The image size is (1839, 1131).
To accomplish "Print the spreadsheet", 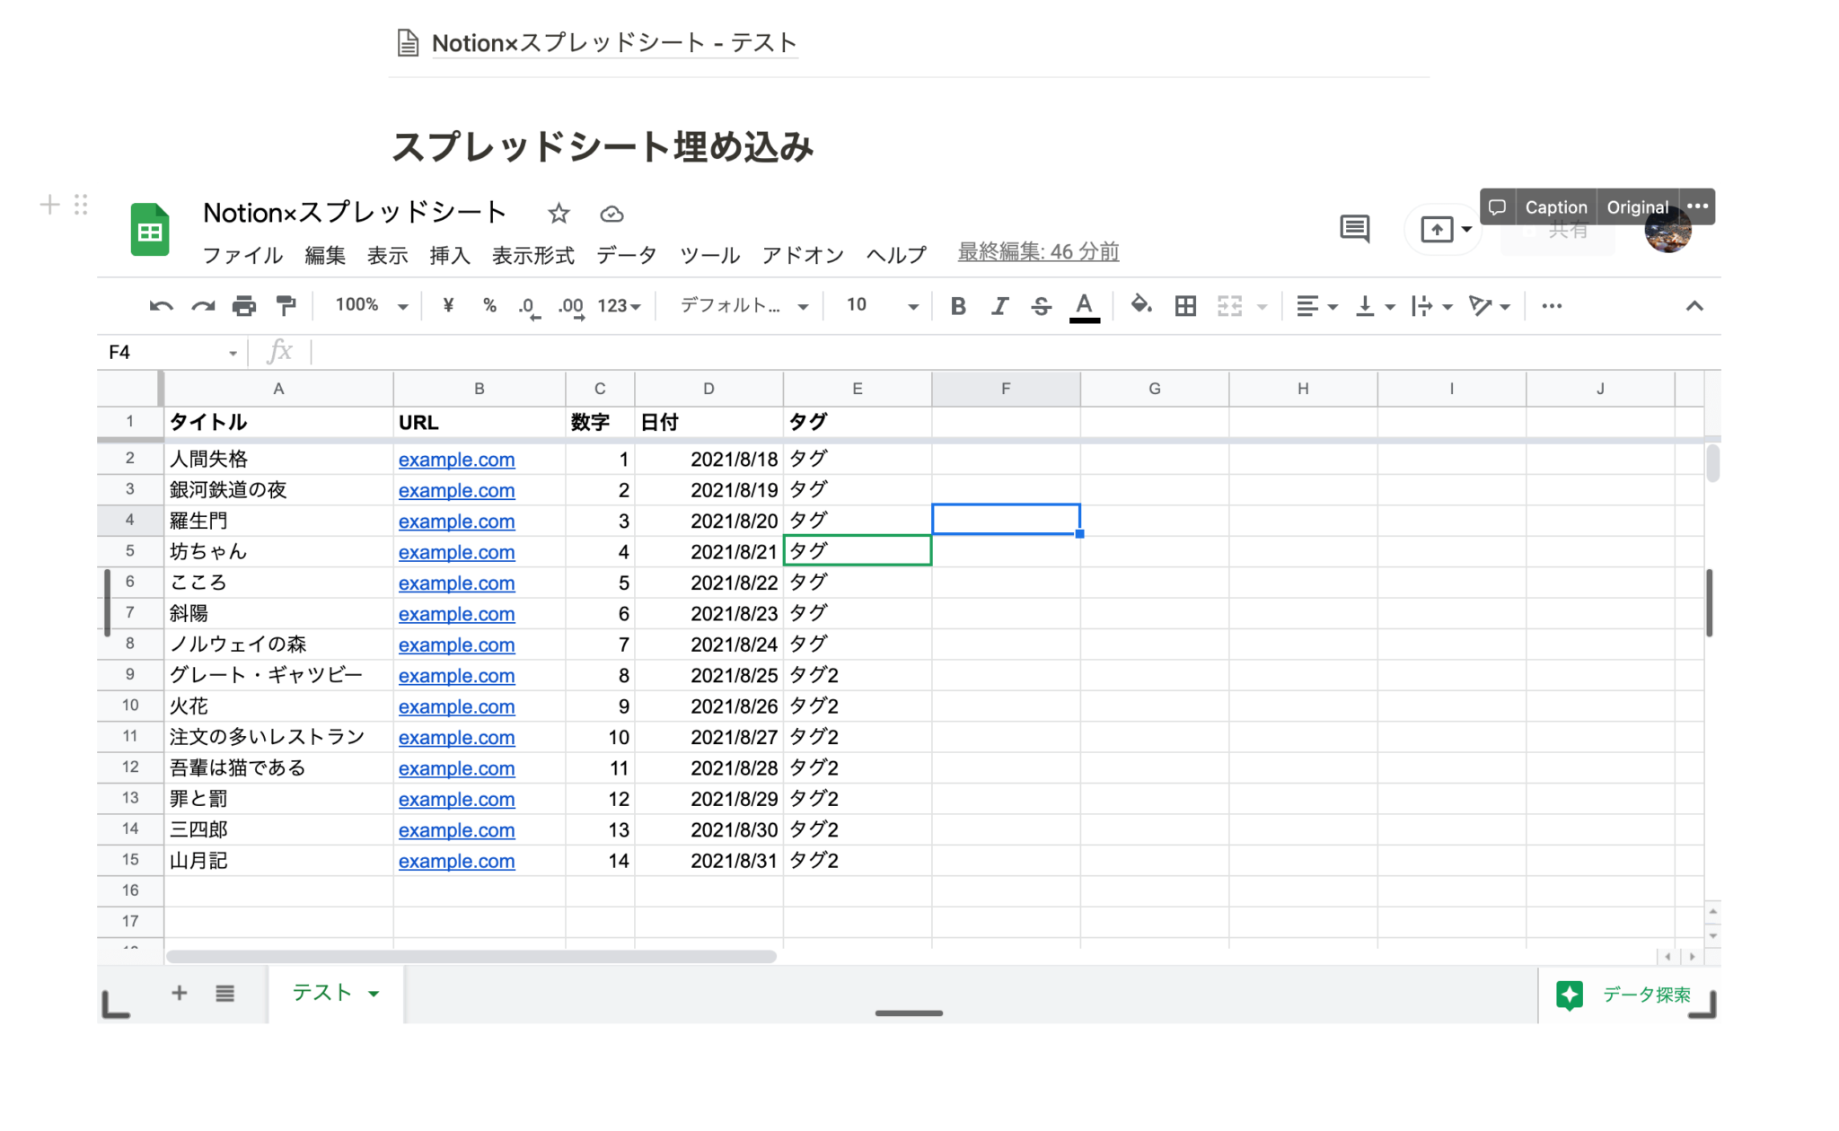I will click(243, 305).
